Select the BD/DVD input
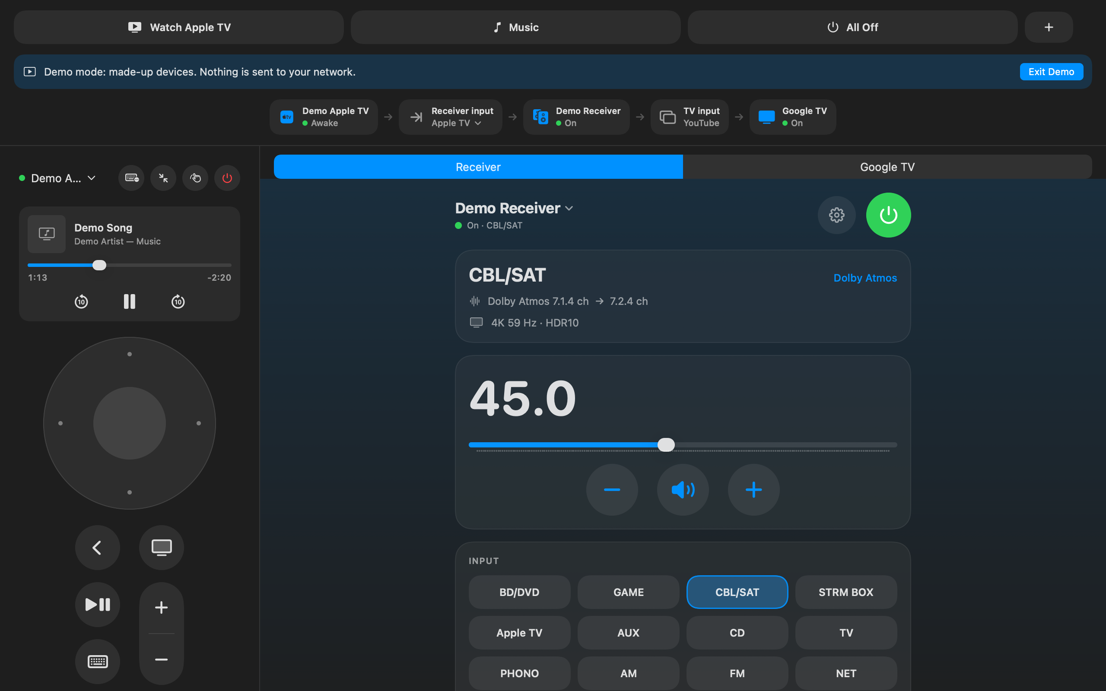Screen dimensions: 1106x691 click(519, 592)
